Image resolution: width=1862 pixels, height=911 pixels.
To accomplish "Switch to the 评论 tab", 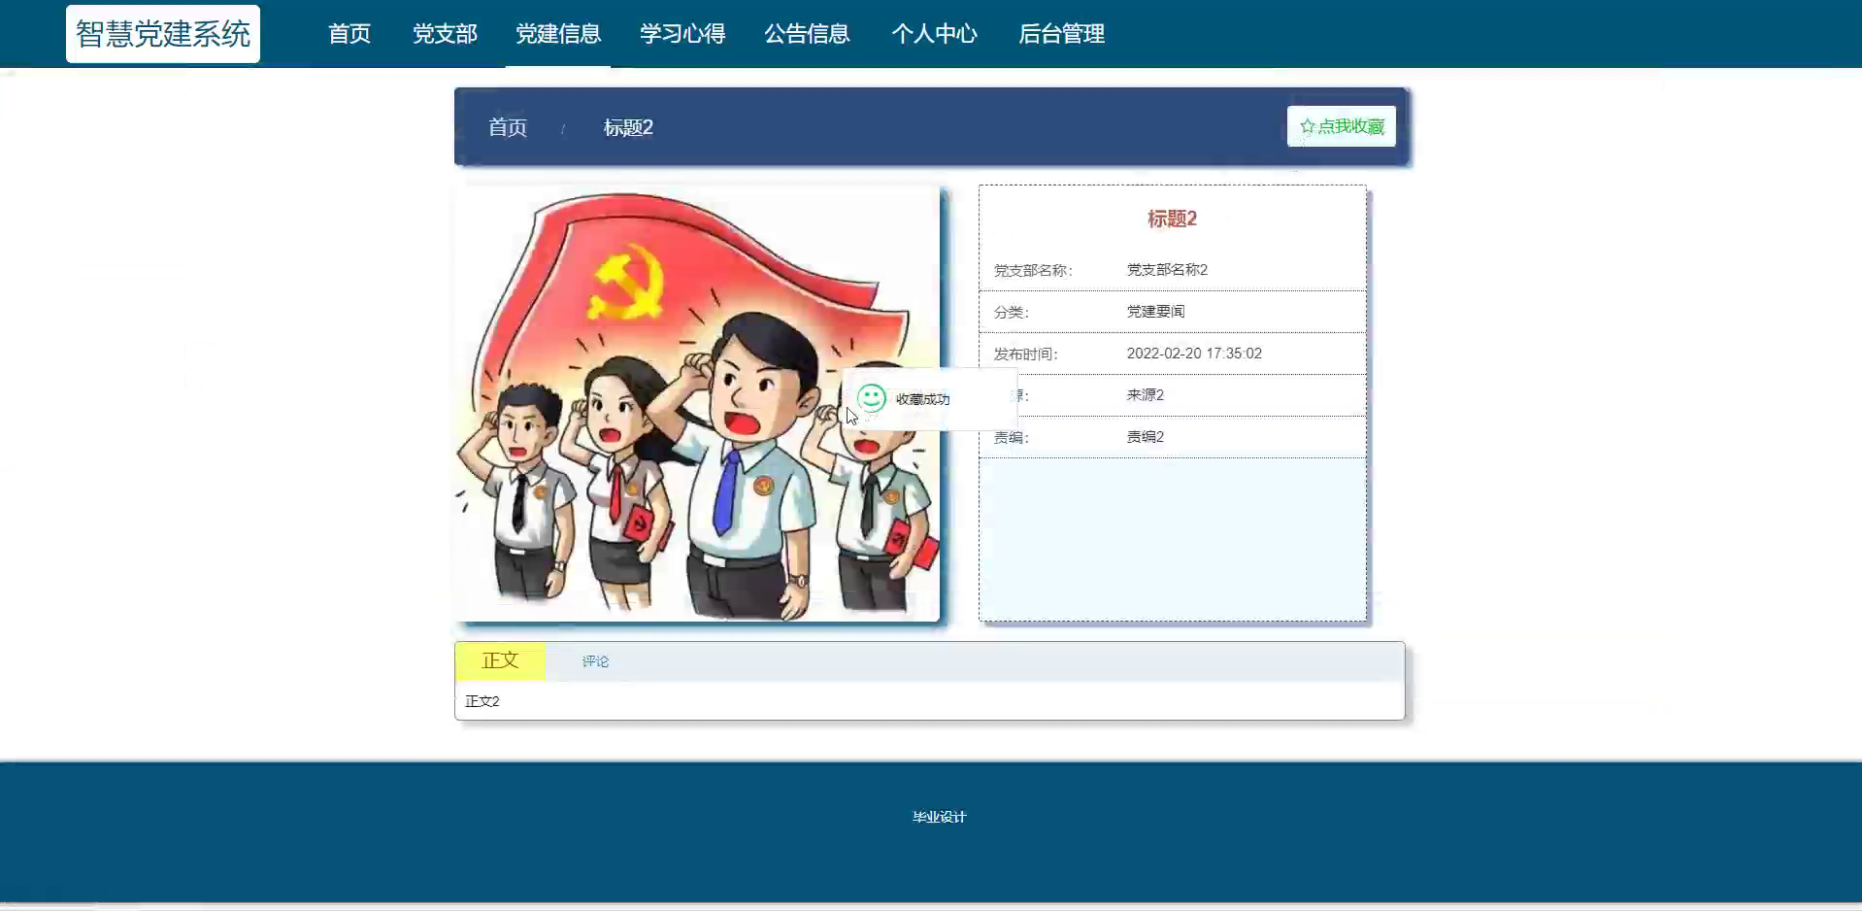I will pyautogui.click(x=595, y=661).
